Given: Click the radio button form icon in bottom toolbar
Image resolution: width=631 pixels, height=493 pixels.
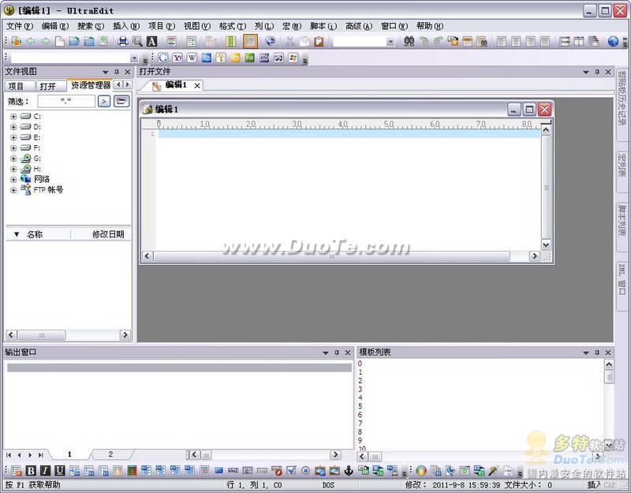Looking at the screenshot, I should (x=305, y=470).
